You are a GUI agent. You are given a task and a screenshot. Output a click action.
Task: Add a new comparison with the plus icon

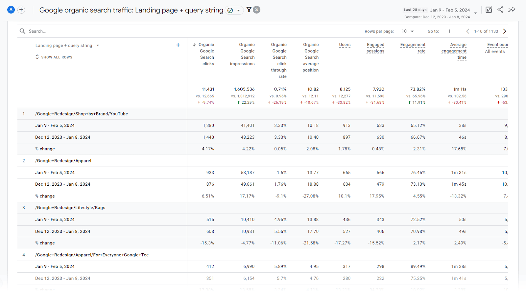click(21, 10)
